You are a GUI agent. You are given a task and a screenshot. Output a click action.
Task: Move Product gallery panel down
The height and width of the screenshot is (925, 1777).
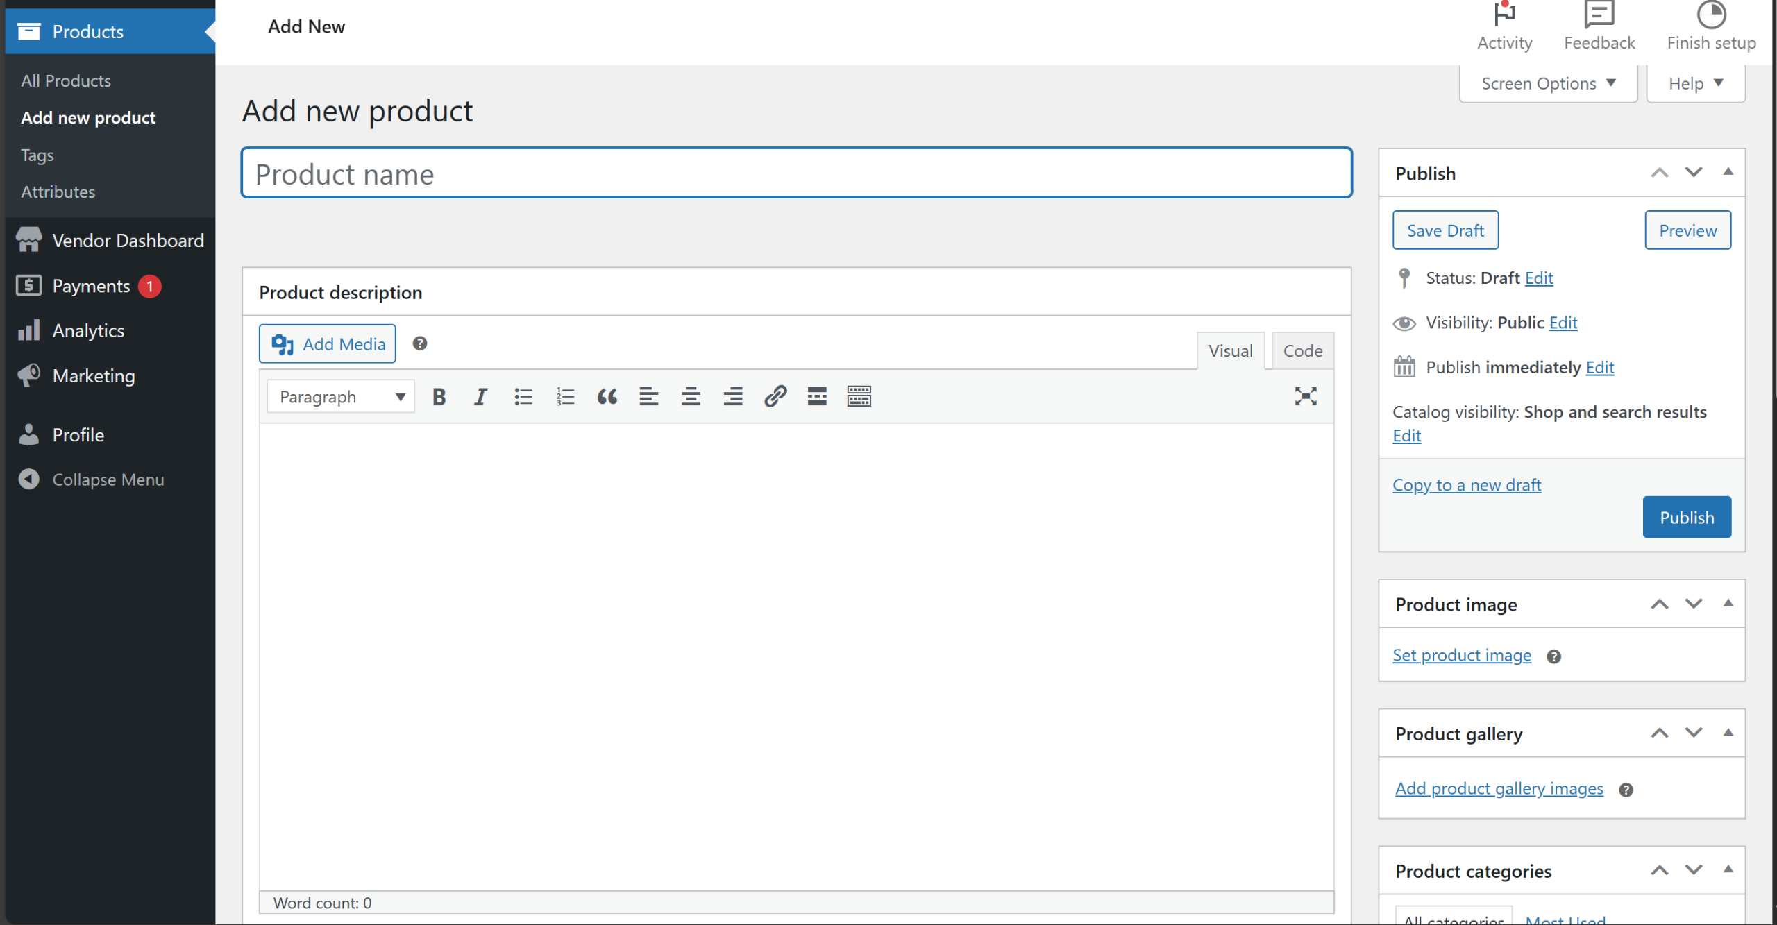coord(1694,733)
